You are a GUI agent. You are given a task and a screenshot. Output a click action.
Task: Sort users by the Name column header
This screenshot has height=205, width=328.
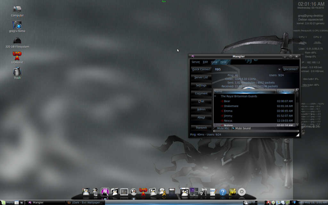pos(245,91)
